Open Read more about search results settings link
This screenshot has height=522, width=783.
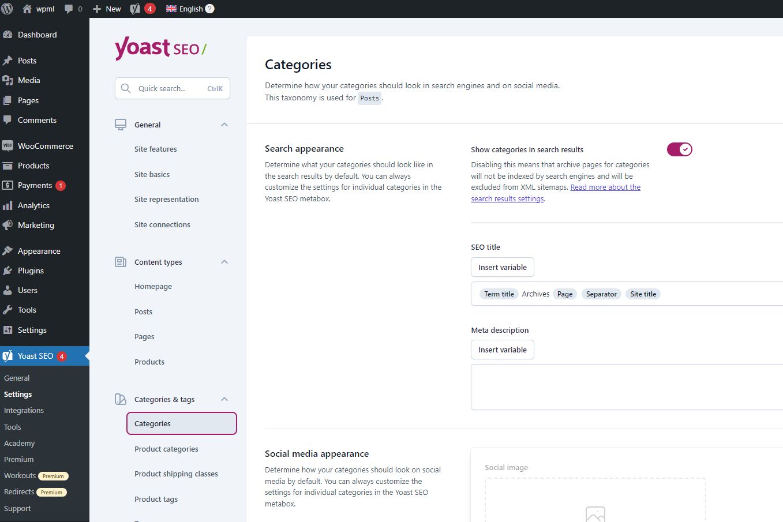point(556,193)
